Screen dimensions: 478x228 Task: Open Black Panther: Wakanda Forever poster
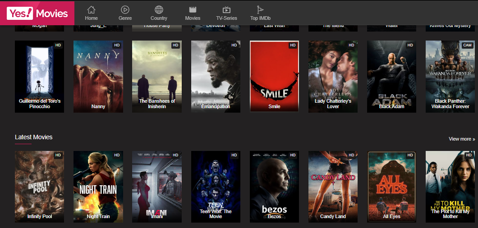pyautogui.click(x=450, y=77)
